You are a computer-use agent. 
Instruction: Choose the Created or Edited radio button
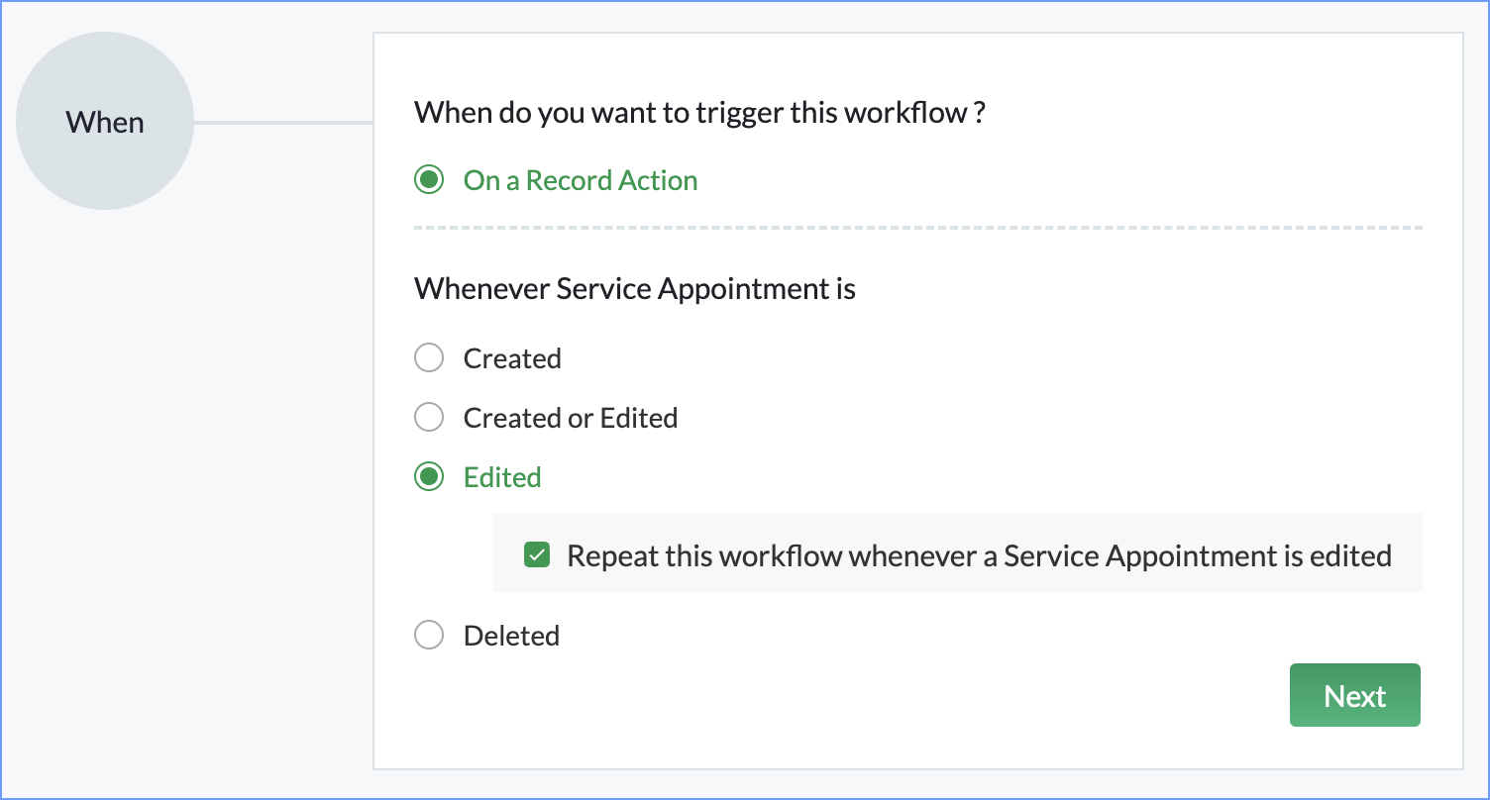pyautogui.click(x=428, y=418)
